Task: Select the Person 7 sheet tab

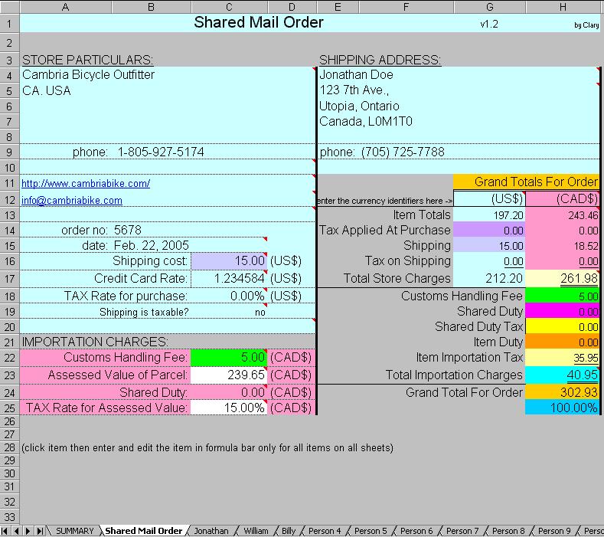Action: (x=462, y=531)
